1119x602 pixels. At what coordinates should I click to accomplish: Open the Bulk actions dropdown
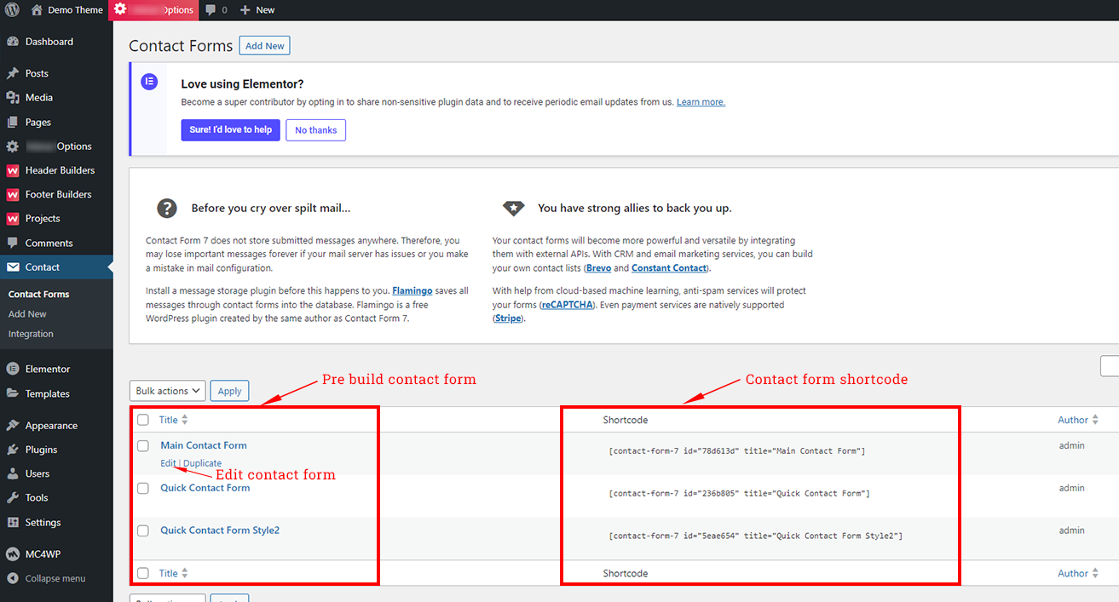click(167, 390)
